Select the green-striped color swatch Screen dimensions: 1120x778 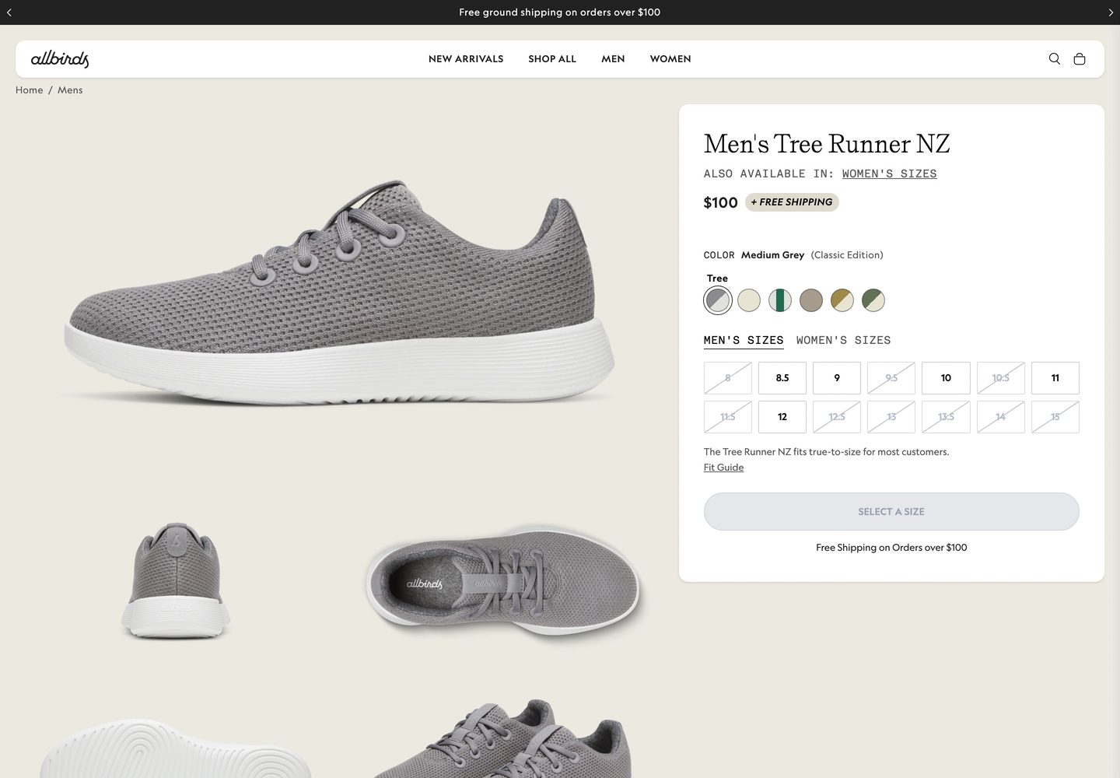(780, 300)
